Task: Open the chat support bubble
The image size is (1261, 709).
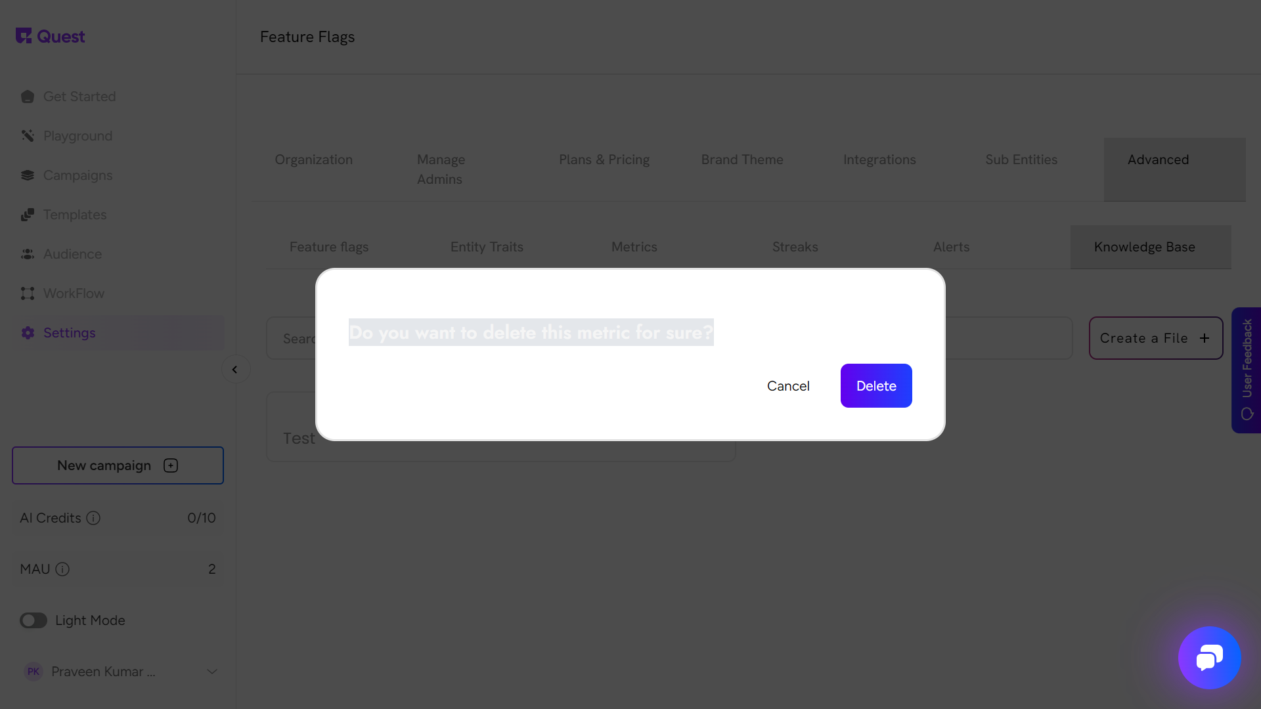Action: [1209, 657]
